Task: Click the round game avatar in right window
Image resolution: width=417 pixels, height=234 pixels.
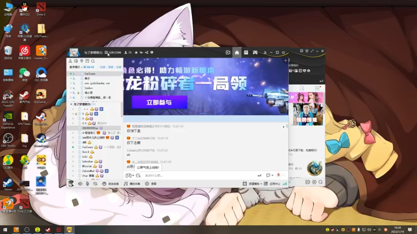Action: (x=314, y=168)
